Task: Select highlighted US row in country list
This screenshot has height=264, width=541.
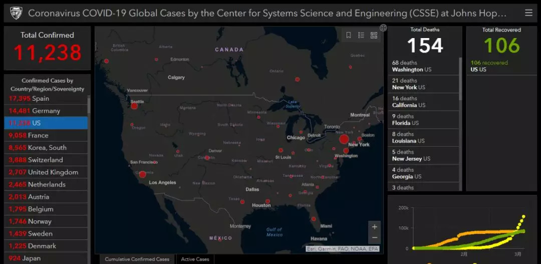Action: coord(46,123)
